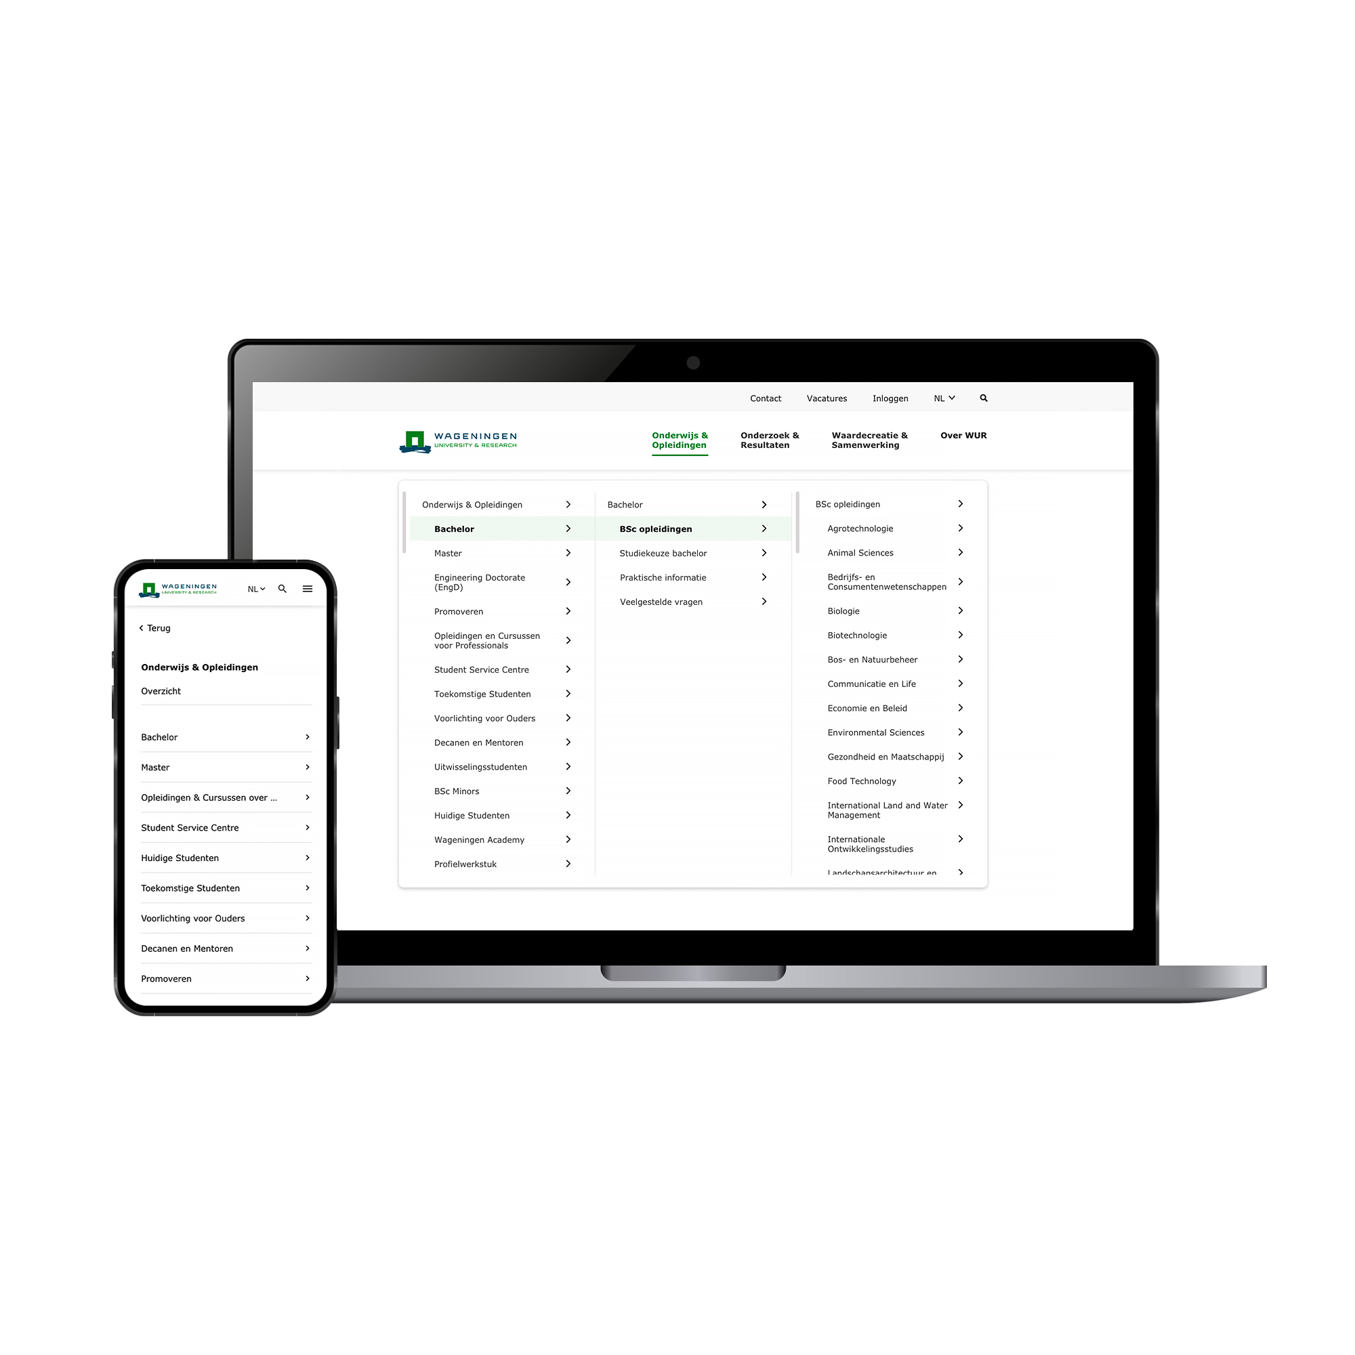Click Vacatures link in top navigation
1355x1355 pixels.
[x=824, y=397]
